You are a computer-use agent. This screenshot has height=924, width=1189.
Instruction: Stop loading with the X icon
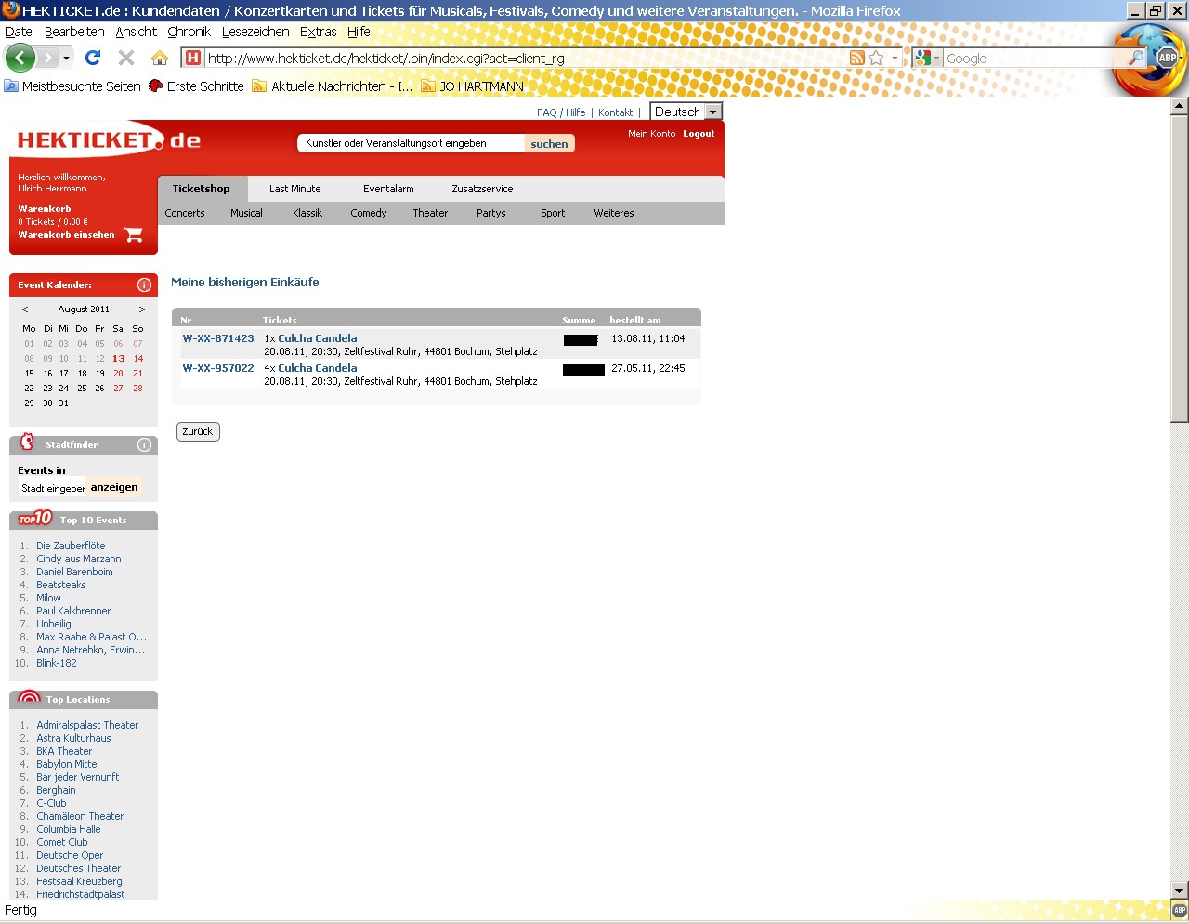click(126, 58)
